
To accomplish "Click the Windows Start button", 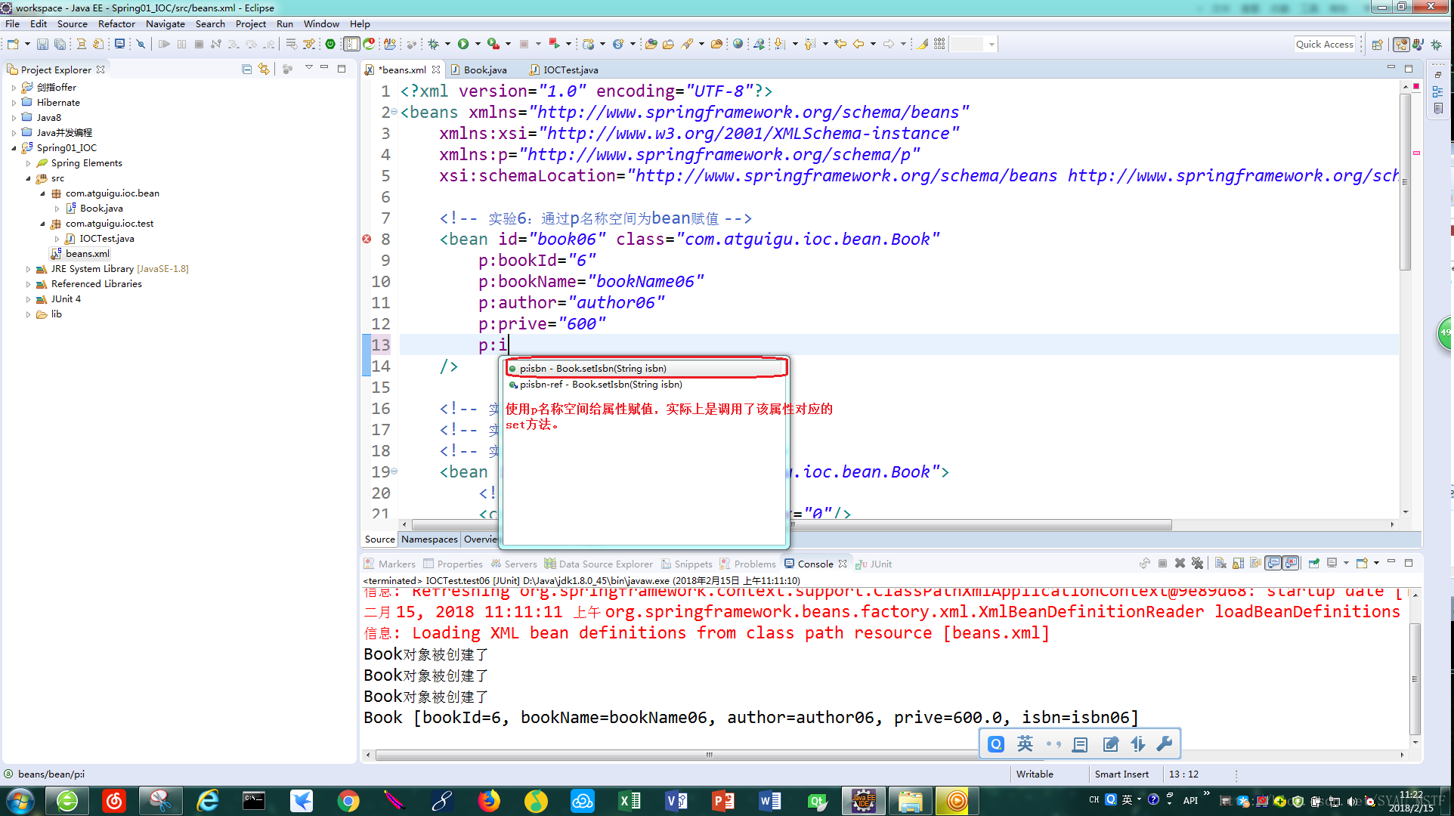I will pyautogui.click(x=20, y=801).
